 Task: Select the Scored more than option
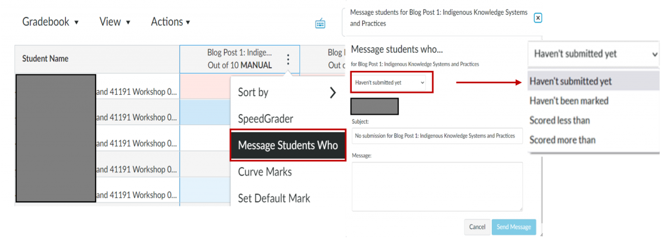coord(562,140)
